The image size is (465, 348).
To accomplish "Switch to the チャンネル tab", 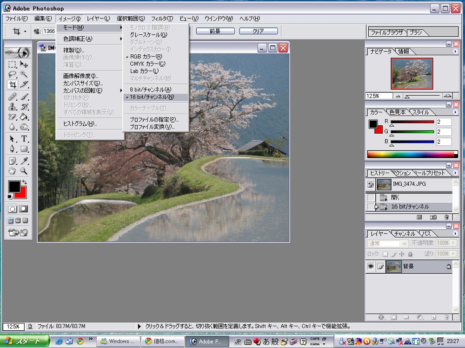I will coord(405,234).
